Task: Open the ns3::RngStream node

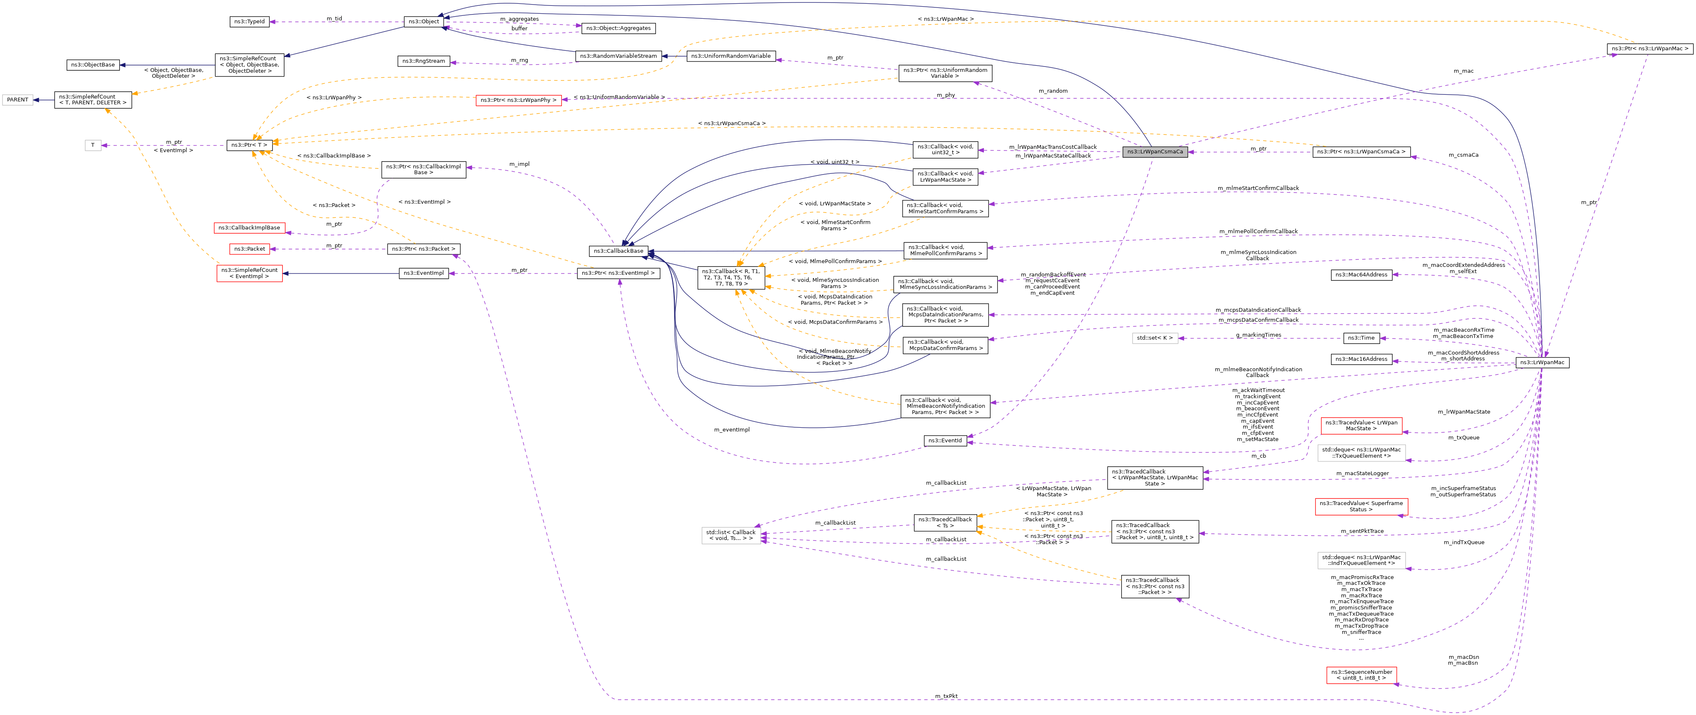Action: 423,61
